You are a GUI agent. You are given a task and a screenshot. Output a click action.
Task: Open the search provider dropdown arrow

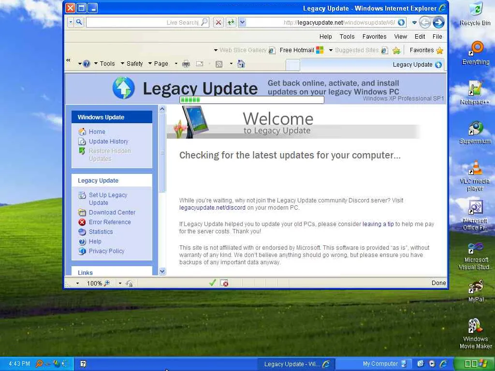[71, 22]
